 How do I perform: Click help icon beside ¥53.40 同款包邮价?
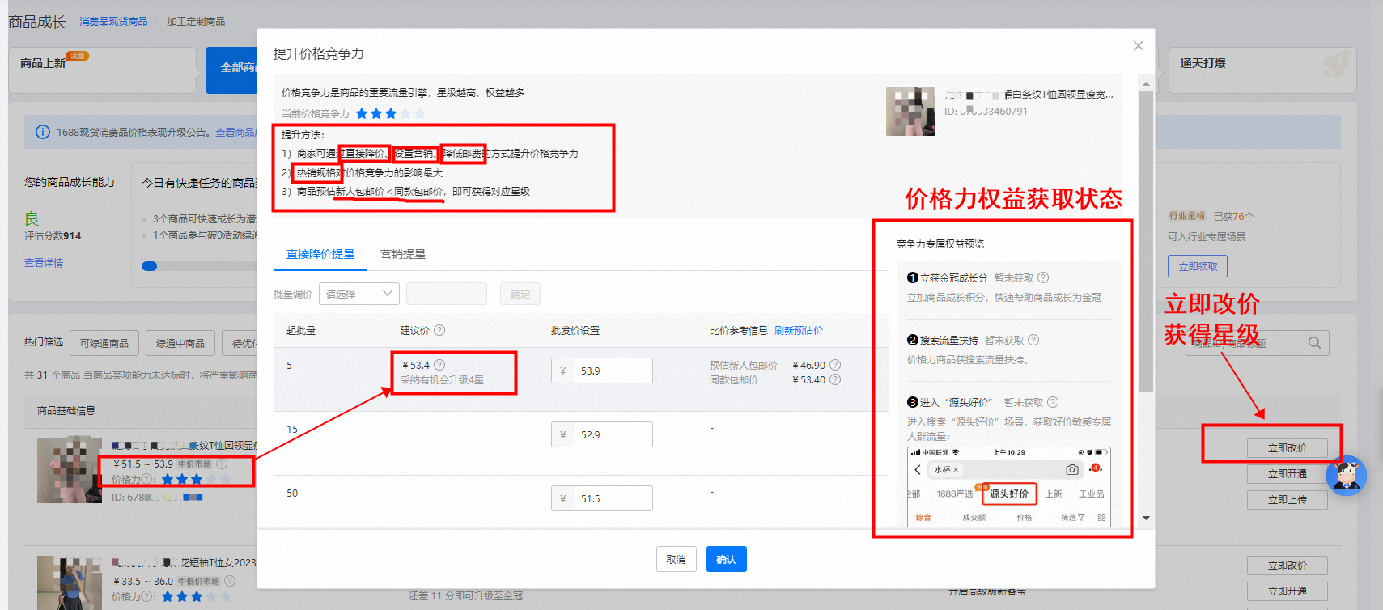click(x=835, y=379)
